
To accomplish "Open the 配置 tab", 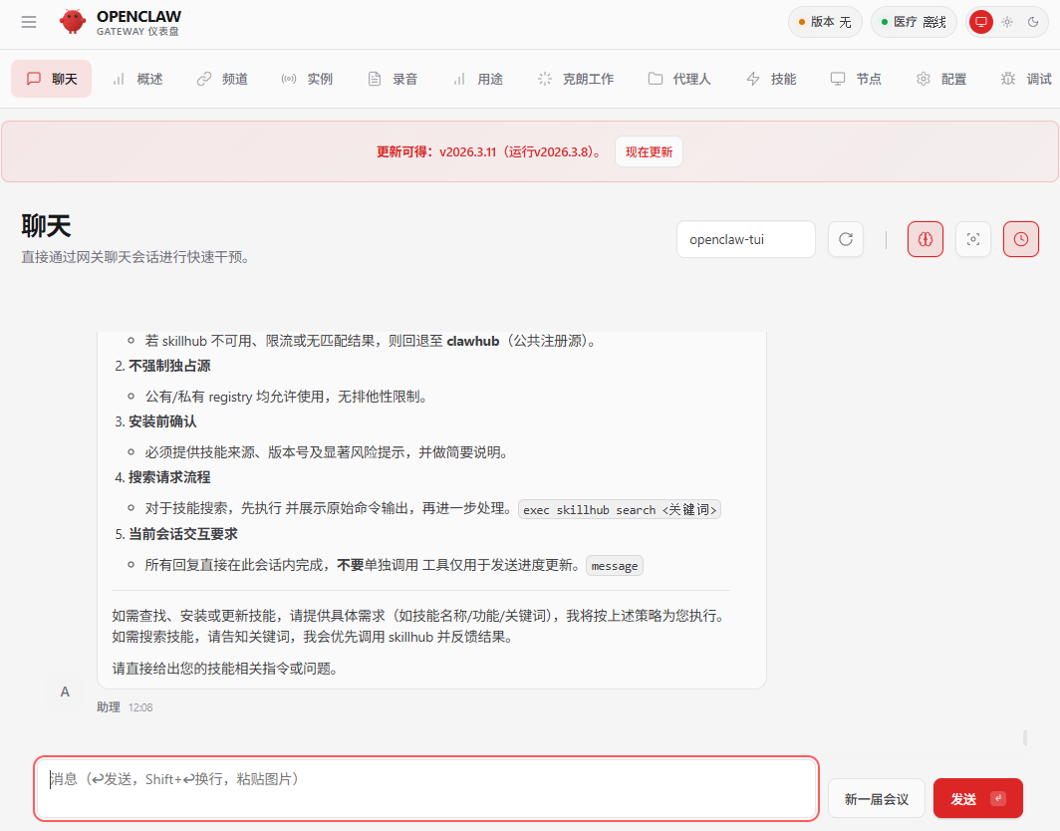I will pos(941,79).
